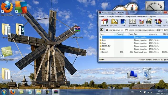The width and height of the screenshot is (168, 95).
Task: Click the WinRAR taskbar button
Action: 56,92
